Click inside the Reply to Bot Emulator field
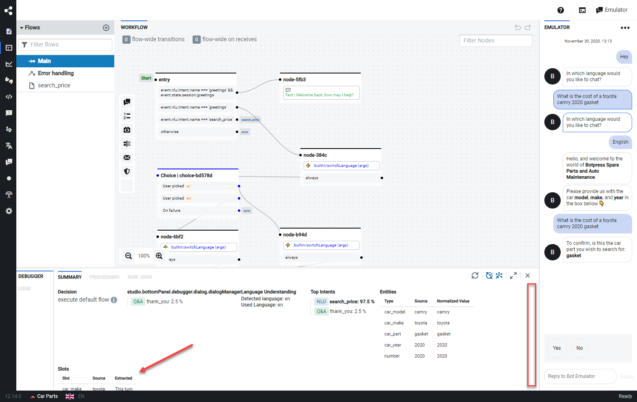Image resolution: width=637 pixels, height=402 pixels. (580, 376)
